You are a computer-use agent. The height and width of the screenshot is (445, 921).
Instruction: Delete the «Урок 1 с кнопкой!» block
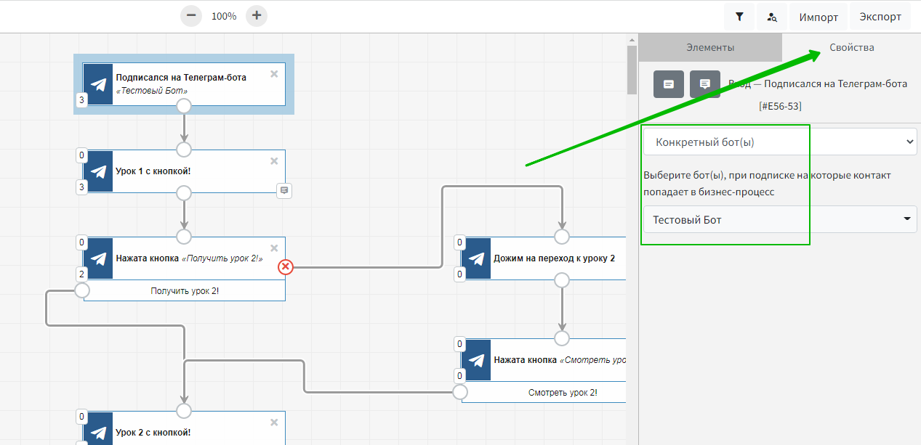point(274,161)
